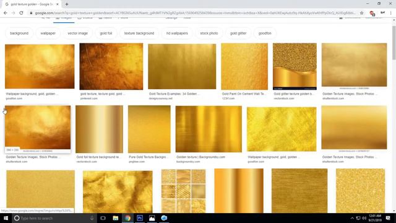Image resolution: width=396 pixels, height=223 pixels.
Task: Open the Gold Texture Examples image
Action: coord(182,66)
